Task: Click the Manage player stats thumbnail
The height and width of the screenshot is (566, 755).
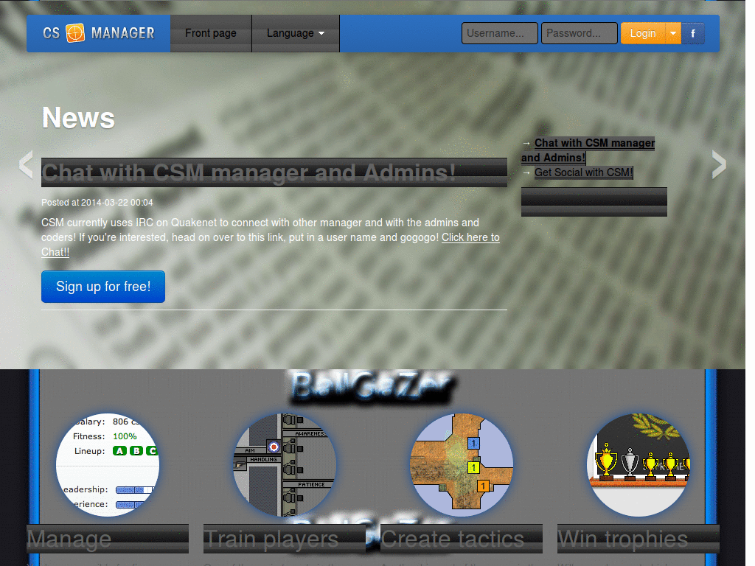Action: [x=108, y=465]
